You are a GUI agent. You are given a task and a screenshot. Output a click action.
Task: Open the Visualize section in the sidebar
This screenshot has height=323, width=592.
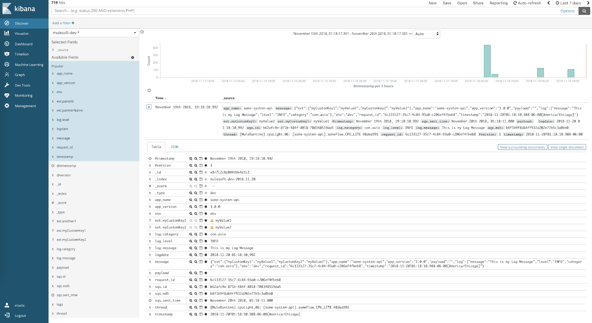[x=21, y=34]
